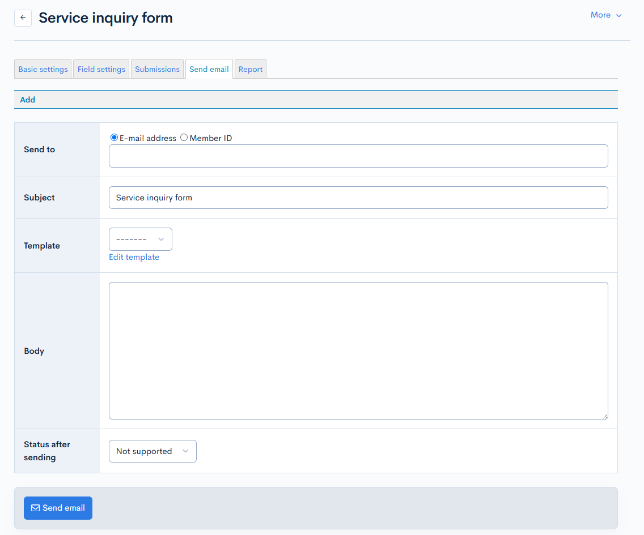Select the Send email tab
Image resolution: width=644 pixels, height=535 pixels.
click(209, 69)
